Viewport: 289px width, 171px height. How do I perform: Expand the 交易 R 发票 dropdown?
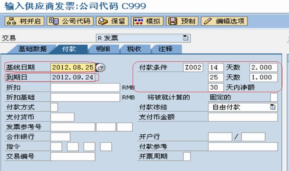click(185, 38)
